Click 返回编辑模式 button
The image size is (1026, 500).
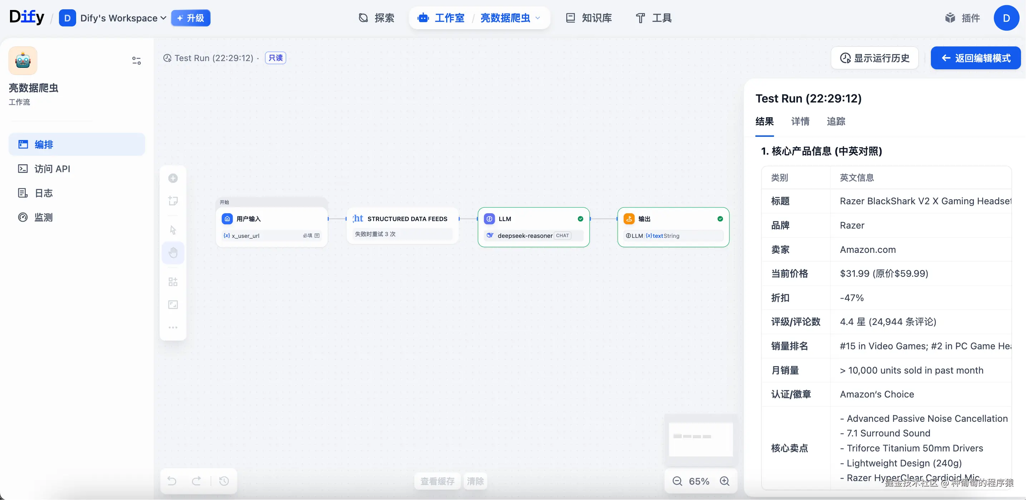[976, 58]
